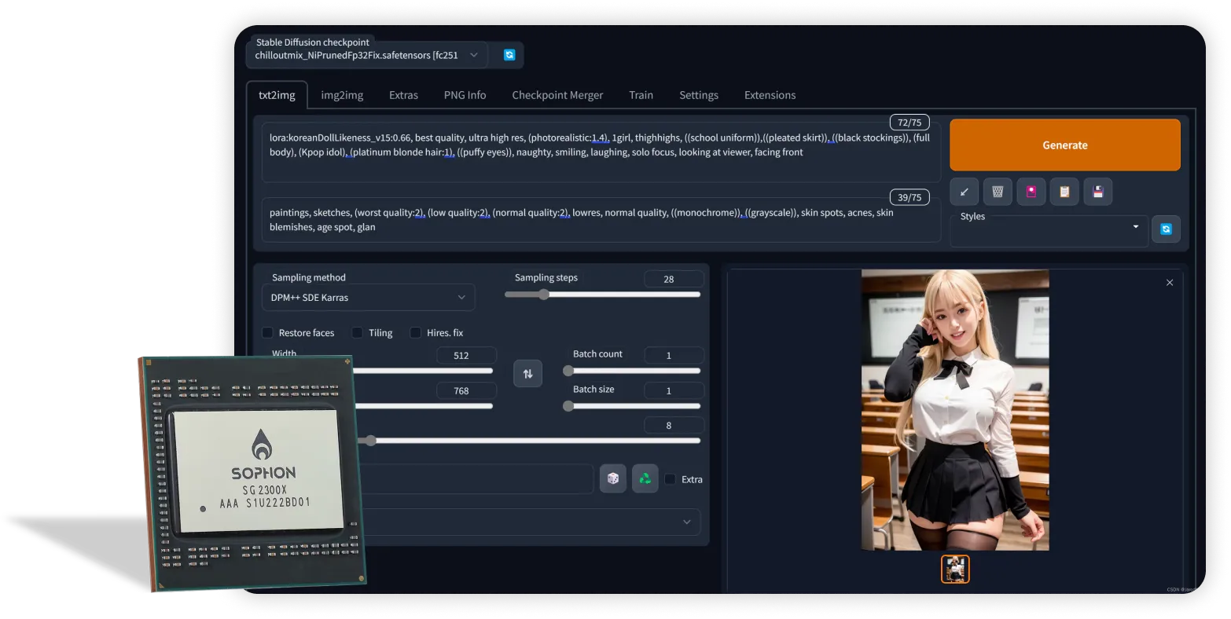
Task: Clear the prompt with the trash icon
Action: tap(998, 192)
